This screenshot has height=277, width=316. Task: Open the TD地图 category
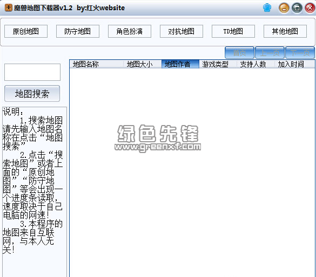[x=233, y=31]
